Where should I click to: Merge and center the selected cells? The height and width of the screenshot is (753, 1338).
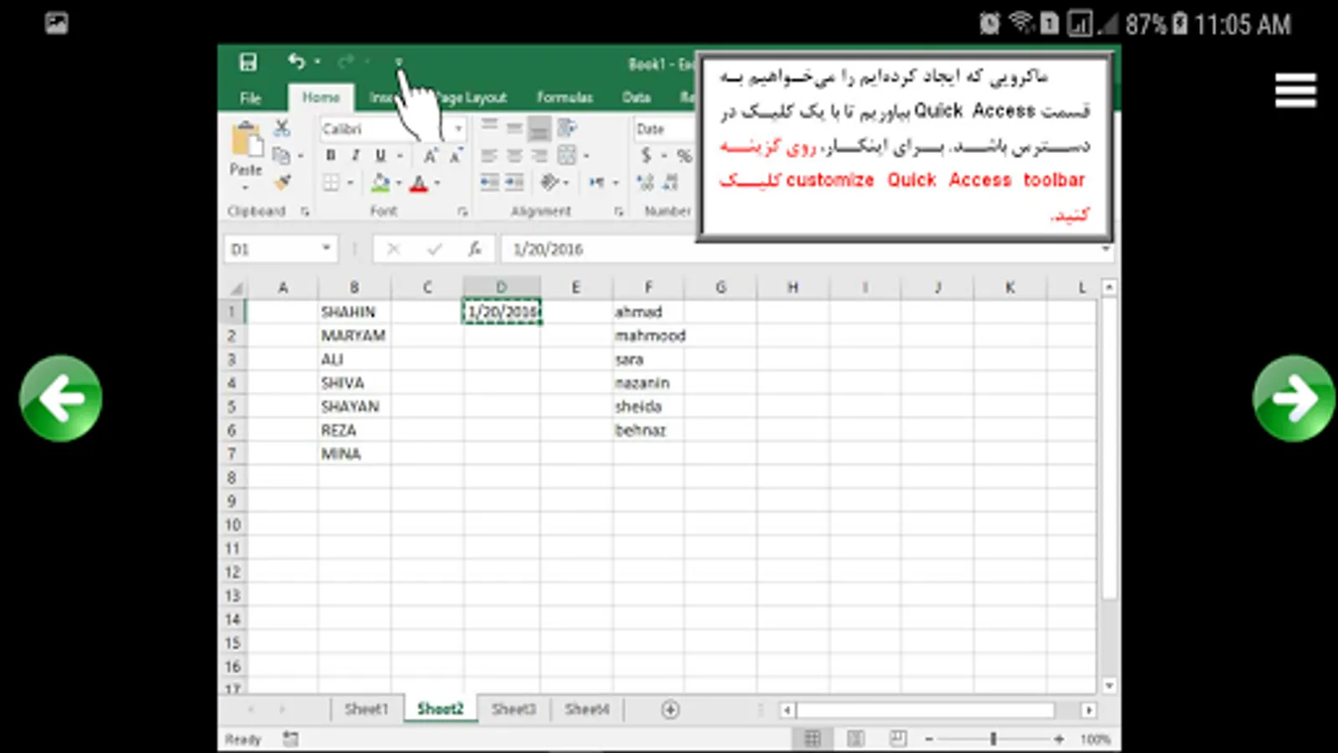click(567, 155)
